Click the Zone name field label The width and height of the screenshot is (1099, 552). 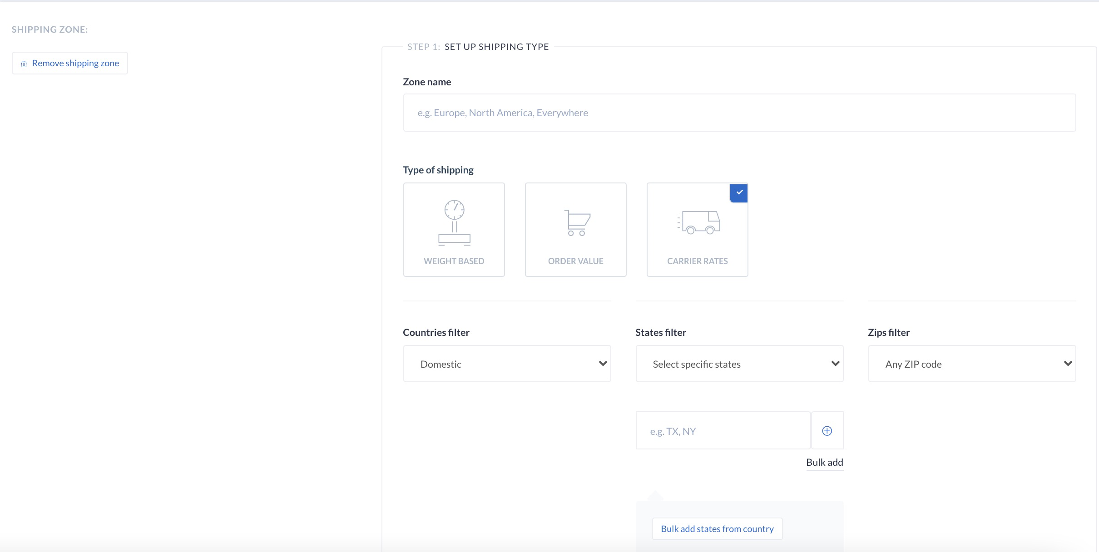click(427, 82)
